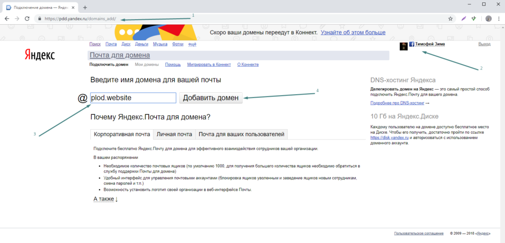
Task: Expand the ещё services menu
Action: (192, 44)
